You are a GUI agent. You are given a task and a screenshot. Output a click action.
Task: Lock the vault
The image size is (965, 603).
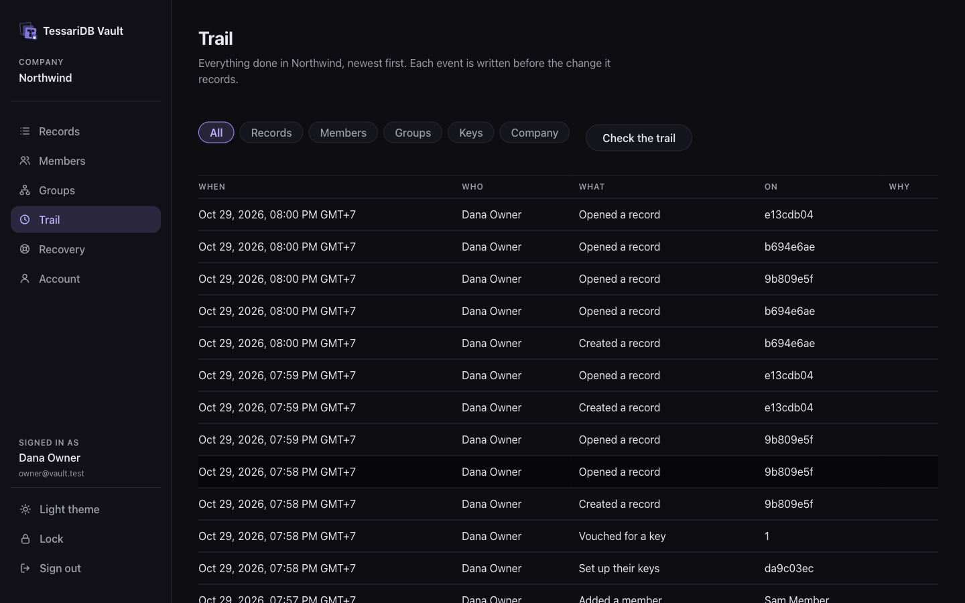(x=86, y=539)
